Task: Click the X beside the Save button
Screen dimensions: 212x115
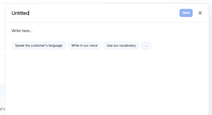Action: (200, 13)
